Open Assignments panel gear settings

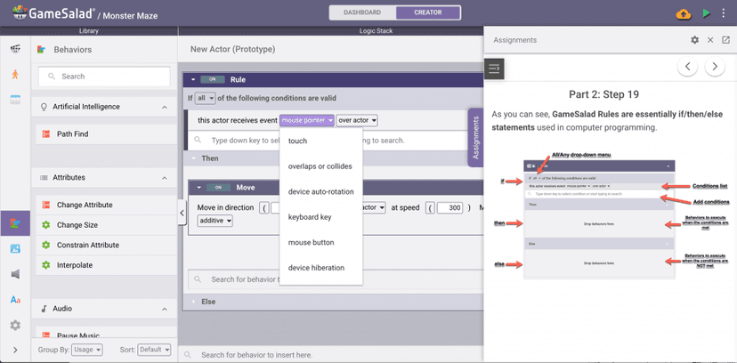pos(694,40)
